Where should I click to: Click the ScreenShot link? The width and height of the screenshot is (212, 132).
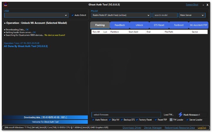click(x=192, y=5)
